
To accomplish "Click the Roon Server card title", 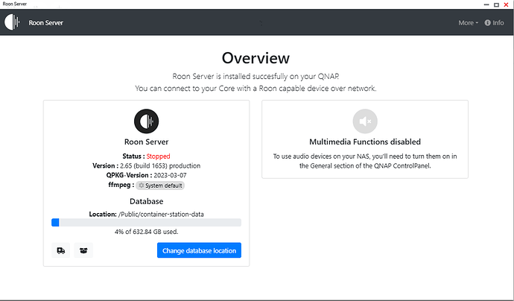I will (146, 142).
